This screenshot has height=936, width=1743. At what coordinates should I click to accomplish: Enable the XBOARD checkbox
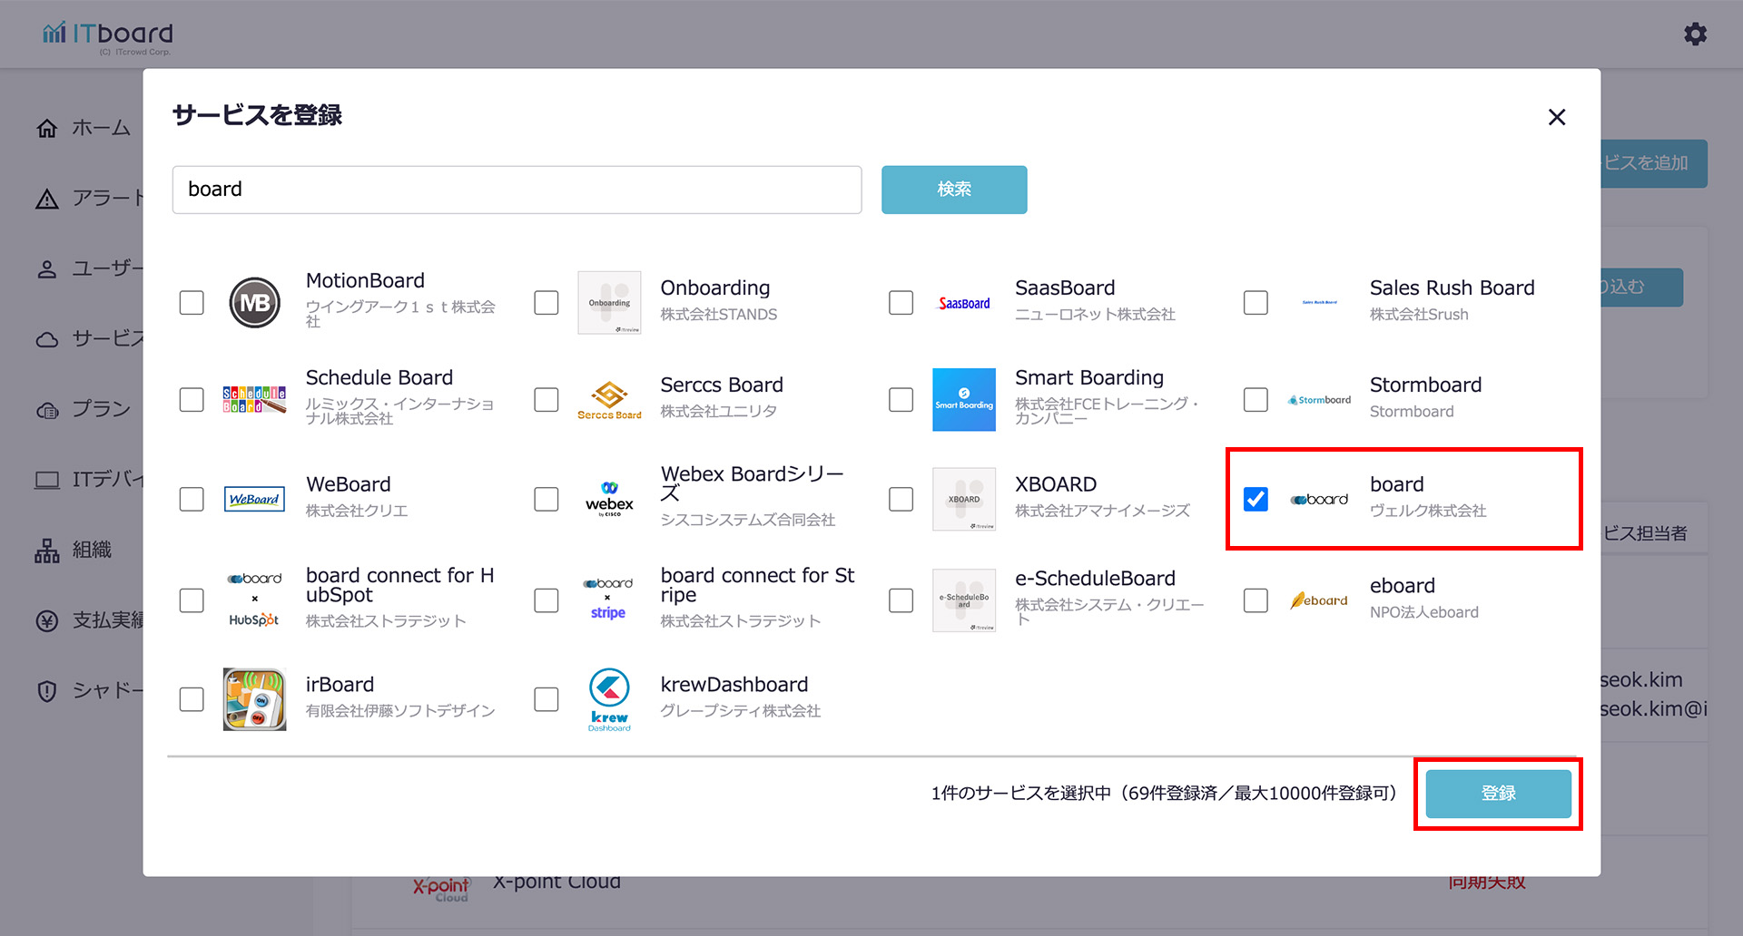[901, 500]
